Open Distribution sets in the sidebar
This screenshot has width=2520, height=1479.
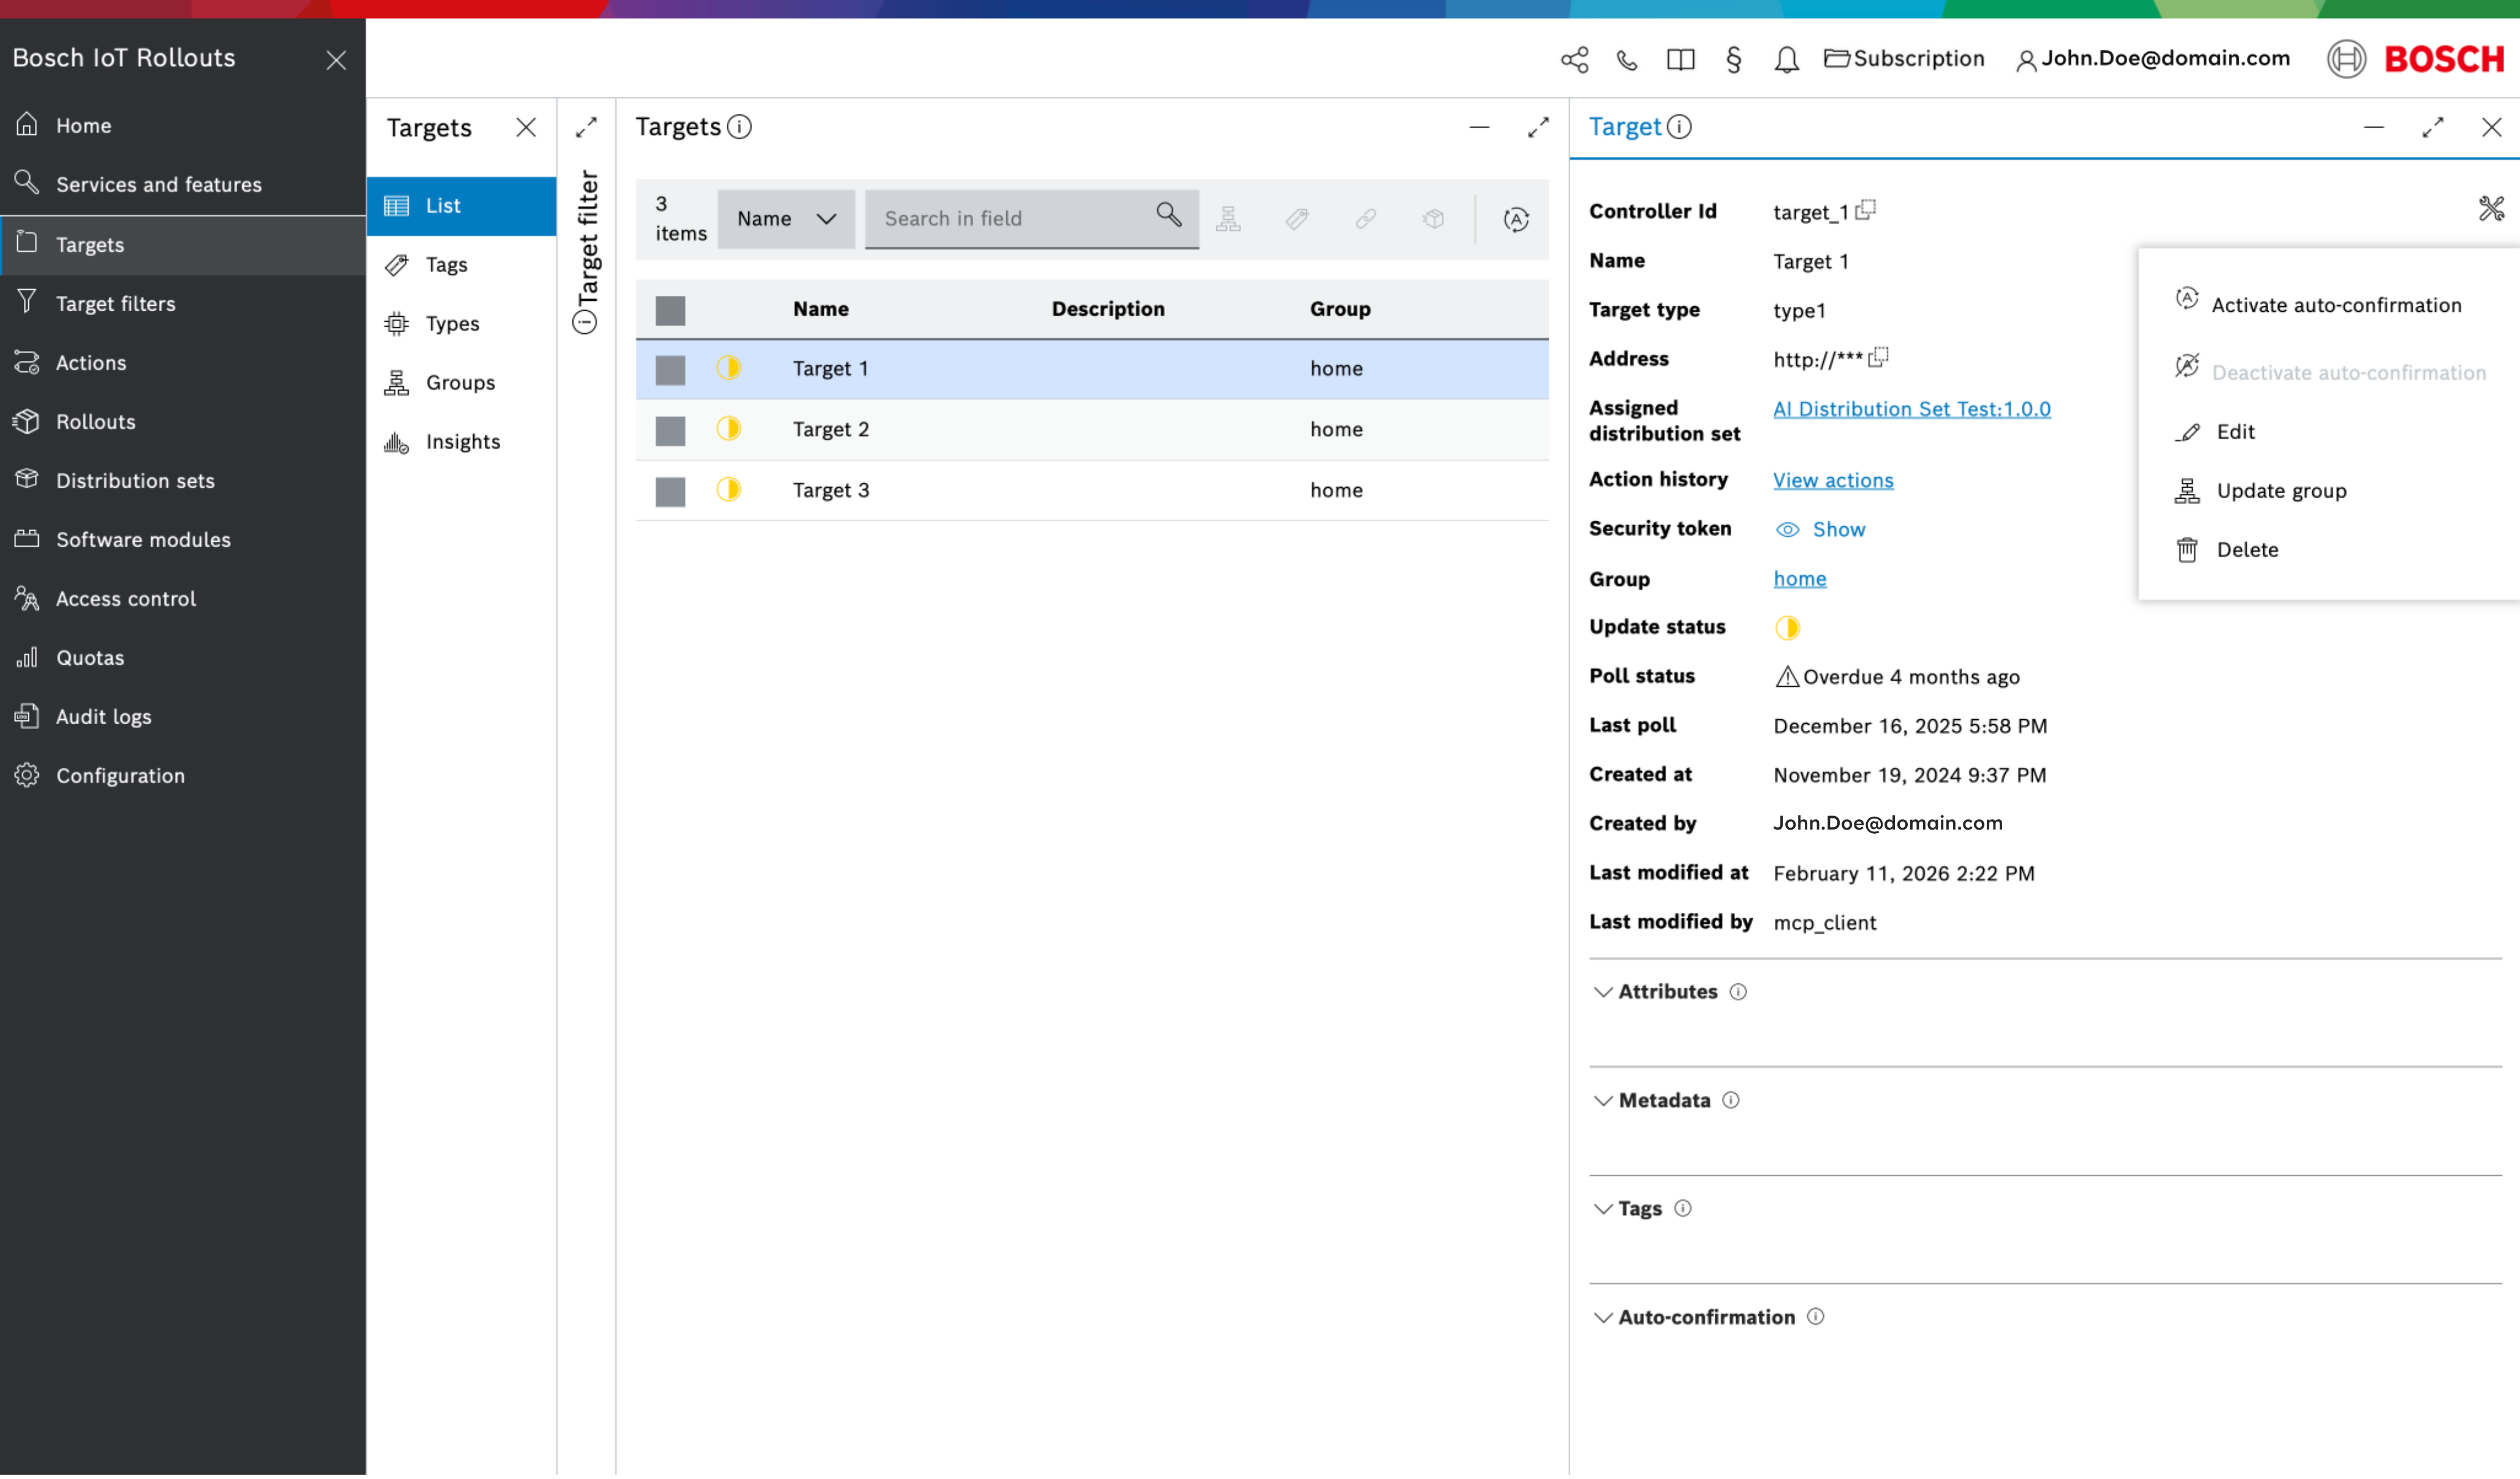point(183,481)
